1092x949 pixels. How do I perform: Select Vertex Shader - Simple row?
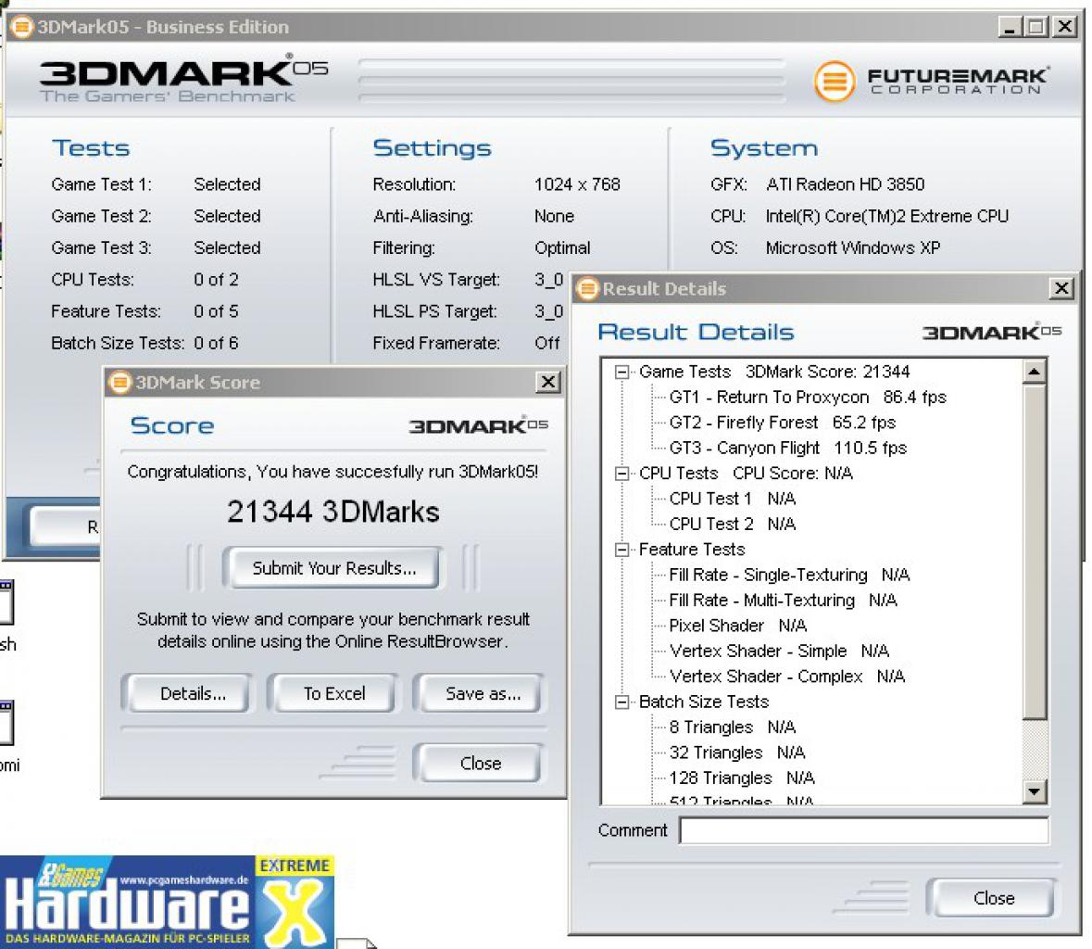[x=779, y=652]
